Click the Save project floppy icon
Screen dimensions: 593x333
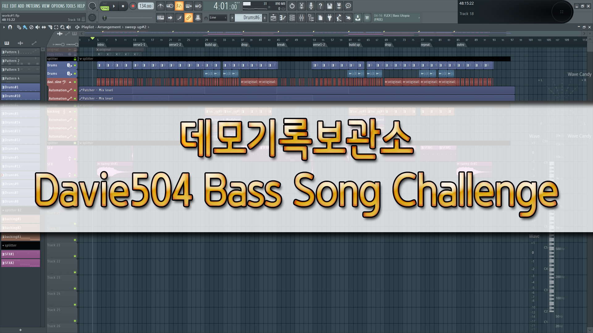pyautogui.click(x=330, y=6)
